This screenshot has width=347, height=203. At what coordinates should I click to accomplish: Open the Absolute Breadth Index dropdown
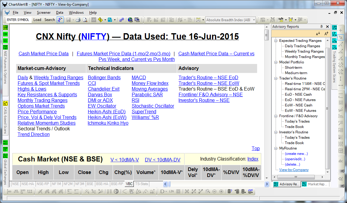(254, 20)
